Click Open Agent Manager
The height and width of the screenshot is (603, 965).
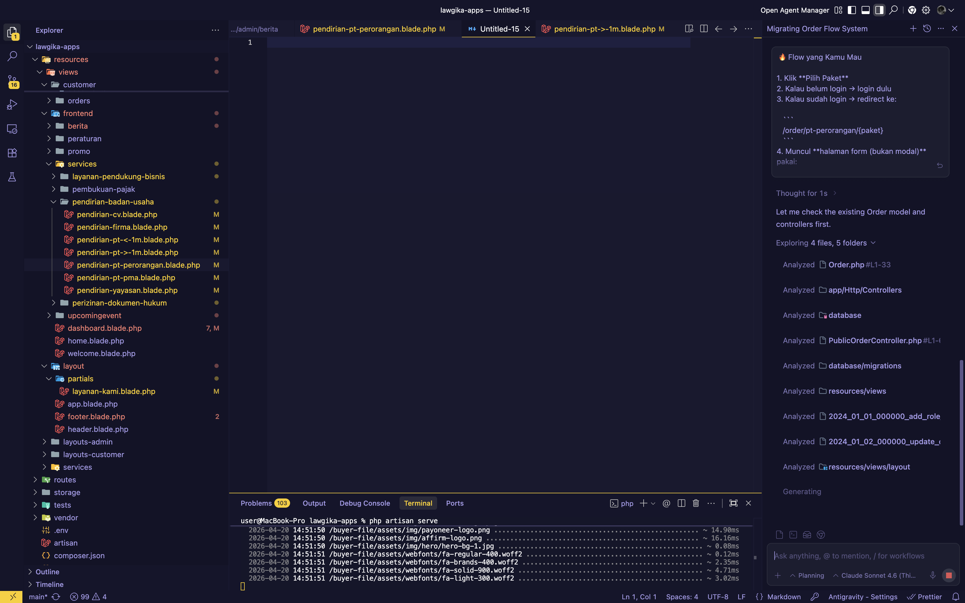pyautogui.click(x=794, y=10)
